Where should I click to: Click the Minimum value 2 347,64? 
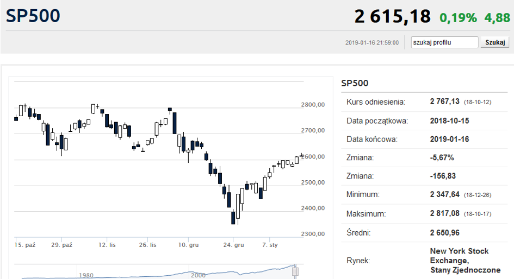(444, 195)
